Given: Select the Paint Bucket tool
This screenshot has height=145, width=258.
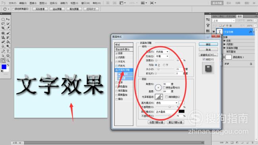Looking at the screenshot, I should pyautogui.click(x=8, y=42).
